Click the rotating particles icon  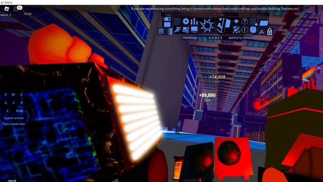236,30
